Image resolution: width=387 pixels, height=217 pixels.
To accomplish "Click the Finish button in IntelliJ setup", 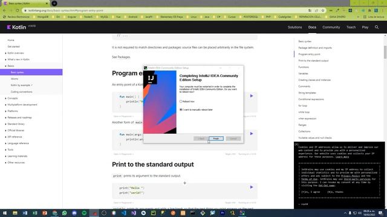I will click(216, 139).
